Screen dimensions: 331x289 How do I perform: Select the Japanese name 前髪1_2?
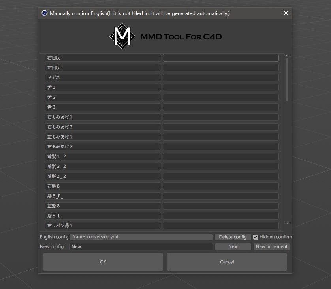click(103, 156)
